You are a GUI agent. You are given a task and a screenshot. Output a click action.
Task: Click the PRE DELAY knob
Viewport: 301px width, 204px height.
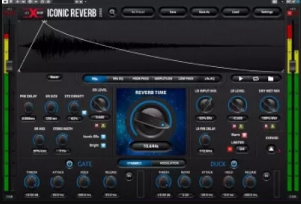pos(28,108)
